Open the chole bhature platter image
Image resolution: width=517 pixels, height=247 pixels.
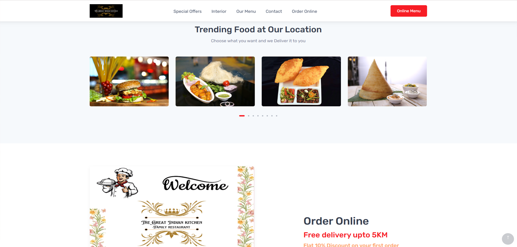point(301,81)
